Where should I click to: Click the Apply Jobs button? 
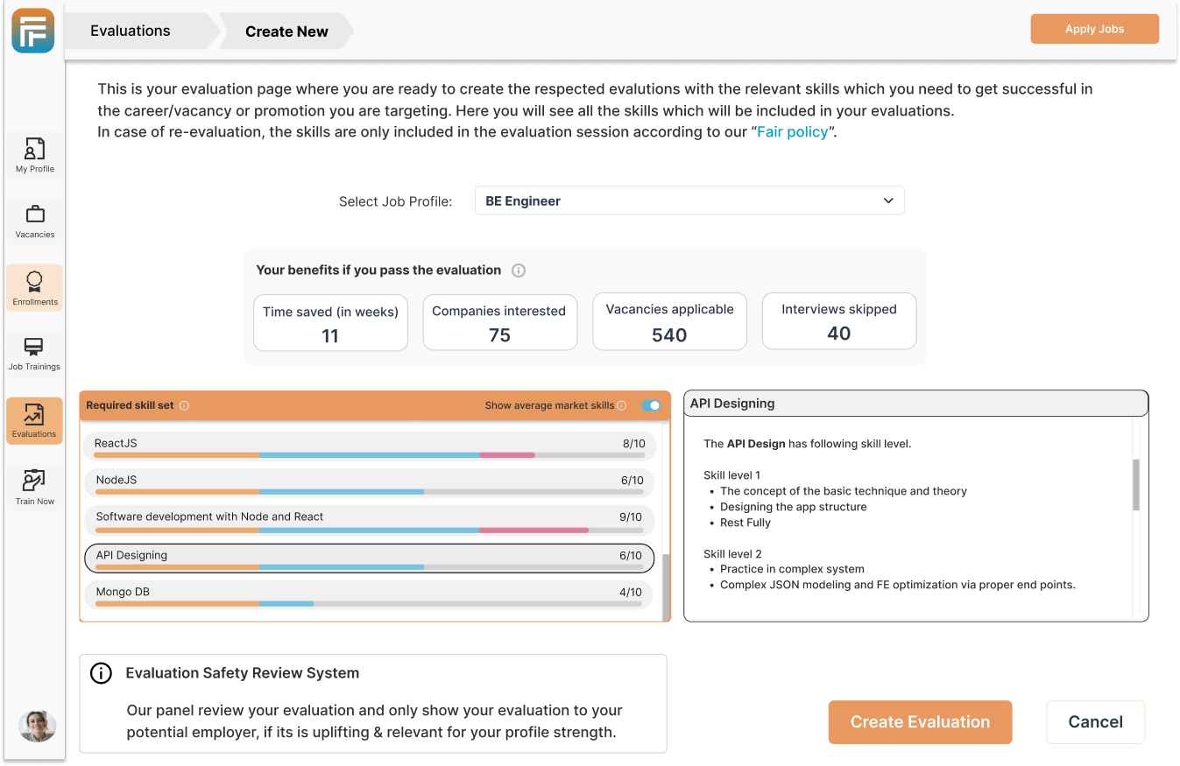click(1094, 29)
